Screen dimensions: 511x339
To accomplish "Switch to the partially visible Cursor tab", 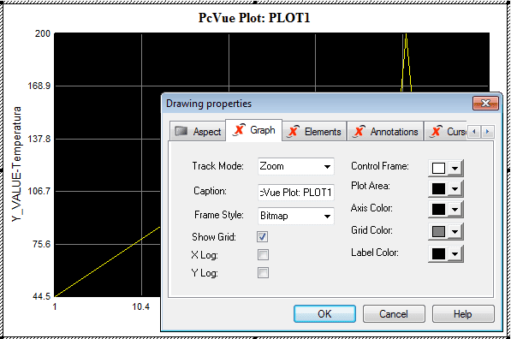I will coord(445,132).
